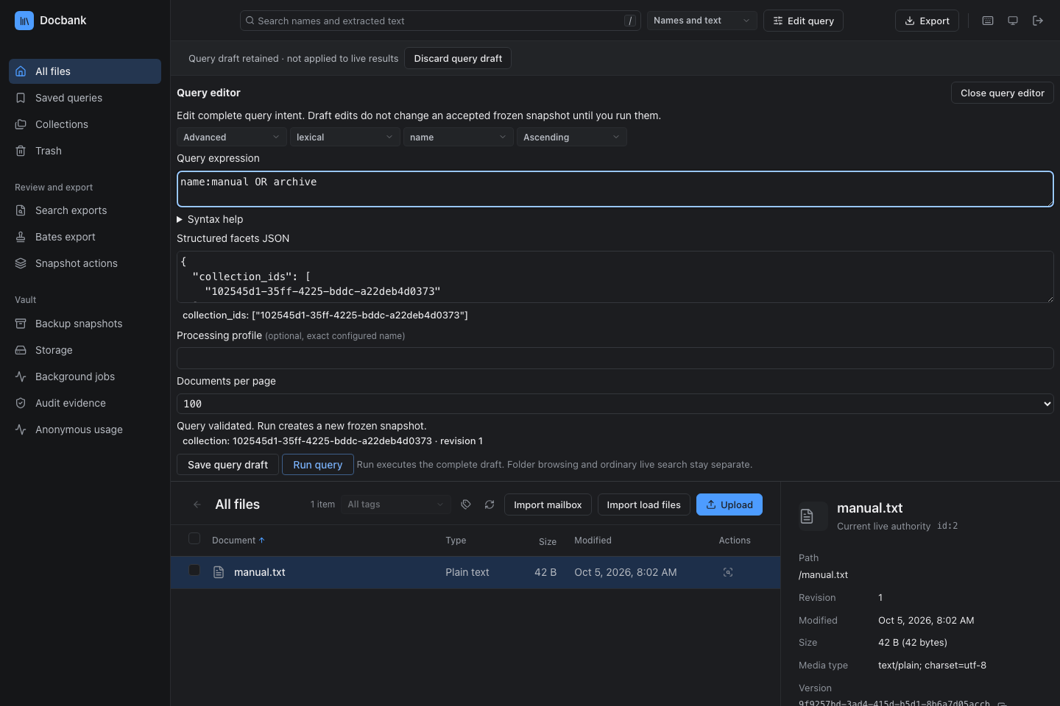
Task: Close the query editor
Action: (1003, 93)
